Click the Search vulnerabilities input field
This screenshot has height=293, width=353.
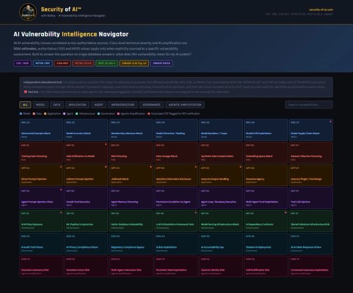pos(309,105)
